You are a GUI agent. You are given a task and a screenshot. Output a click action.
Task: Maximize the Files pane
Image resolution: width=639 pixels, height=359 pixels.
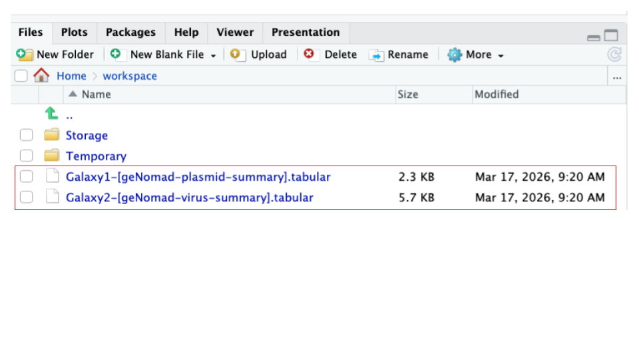[x=611, y=36]
